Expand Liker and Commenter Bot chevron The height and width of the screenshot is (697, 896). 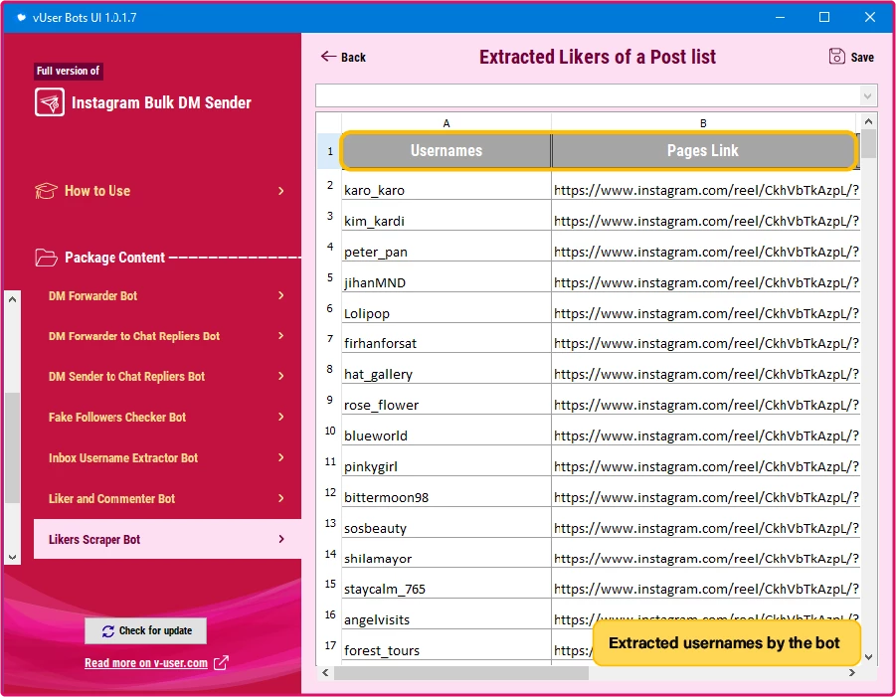280,498
